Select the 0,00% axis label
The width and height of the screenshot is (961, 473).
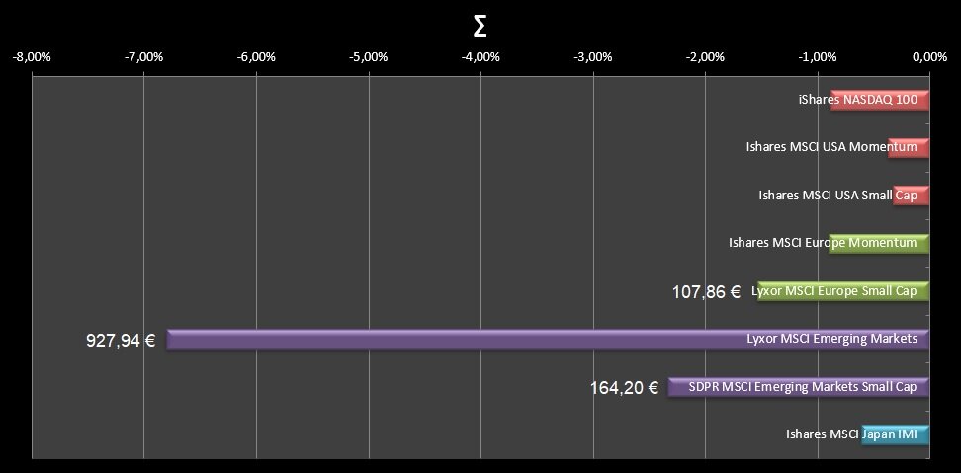(929, 56)
